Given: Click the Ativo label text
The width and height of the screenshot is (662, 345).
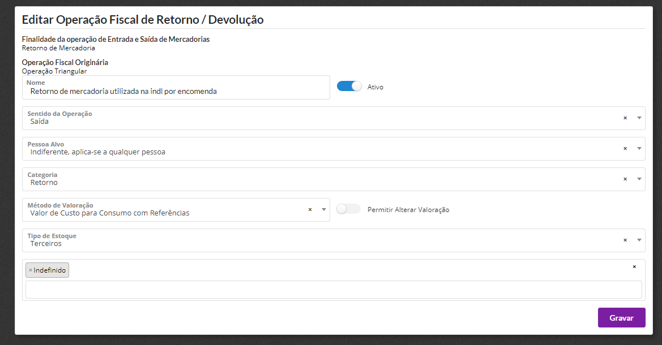Looking at the screenshot, I should click(x=375, y=87).
